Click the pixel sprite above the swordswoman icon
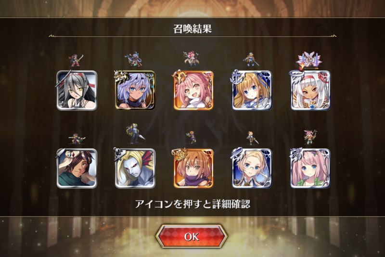This screenshot has width=385, height=257. [77, 61]
